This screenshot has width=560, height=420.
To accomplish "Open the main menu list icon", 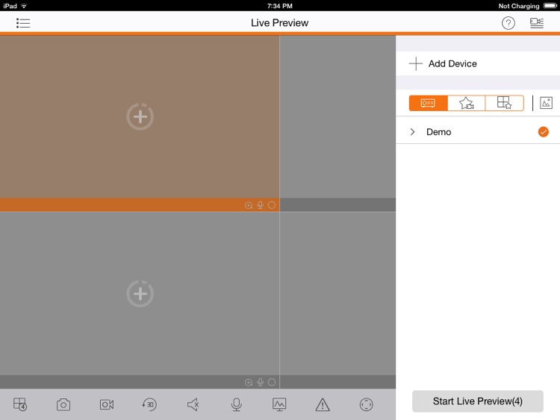I will point(23,23).
